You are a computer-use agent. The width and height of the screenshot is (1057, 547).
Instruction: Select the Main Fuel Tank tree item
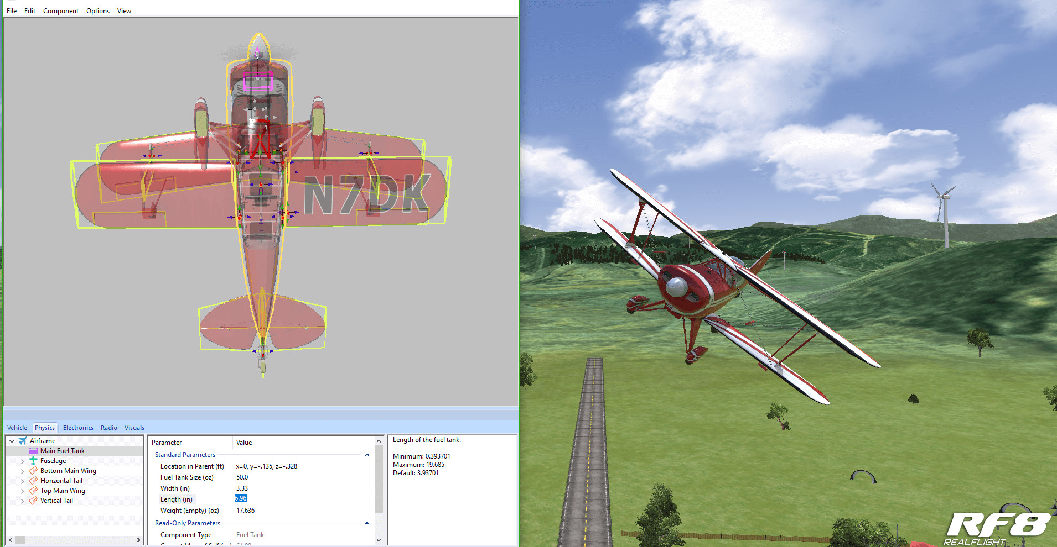pos(63,450)
